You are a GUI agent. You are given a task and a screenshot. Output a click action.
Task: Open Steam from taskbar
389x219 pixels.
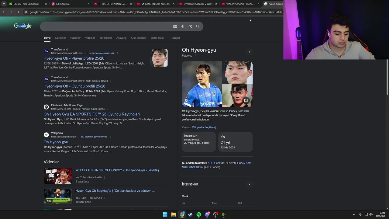point(190,214)
